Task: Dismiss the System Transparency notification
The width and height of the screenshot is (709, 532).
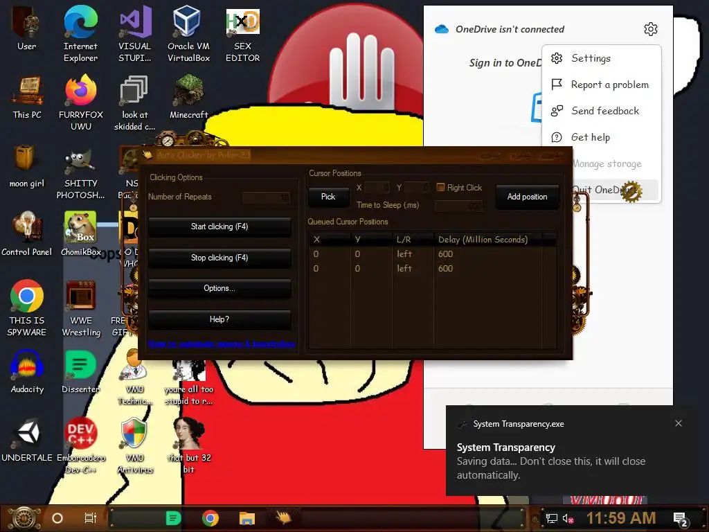Action: point(679,423)
